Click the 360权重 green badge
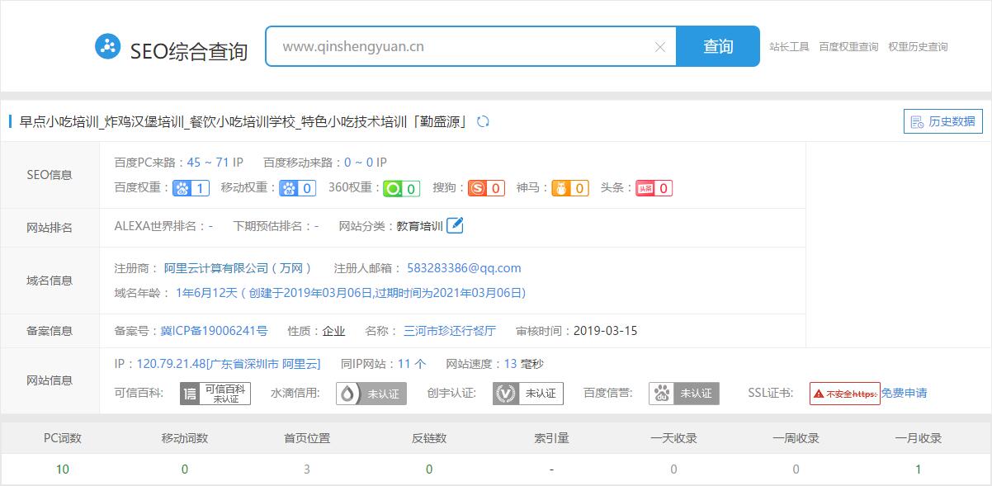This screenshot has width=992, height=486. pos(401,188)
